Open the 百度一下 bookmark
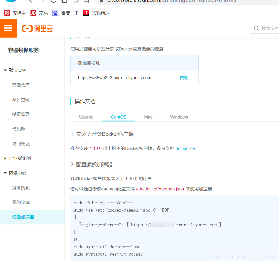Screen dimensions: 279x262 point(65,13)
